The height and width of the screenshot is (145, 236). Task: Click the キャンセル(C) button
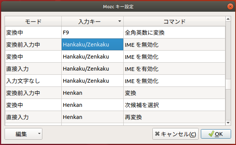[175, 134]
